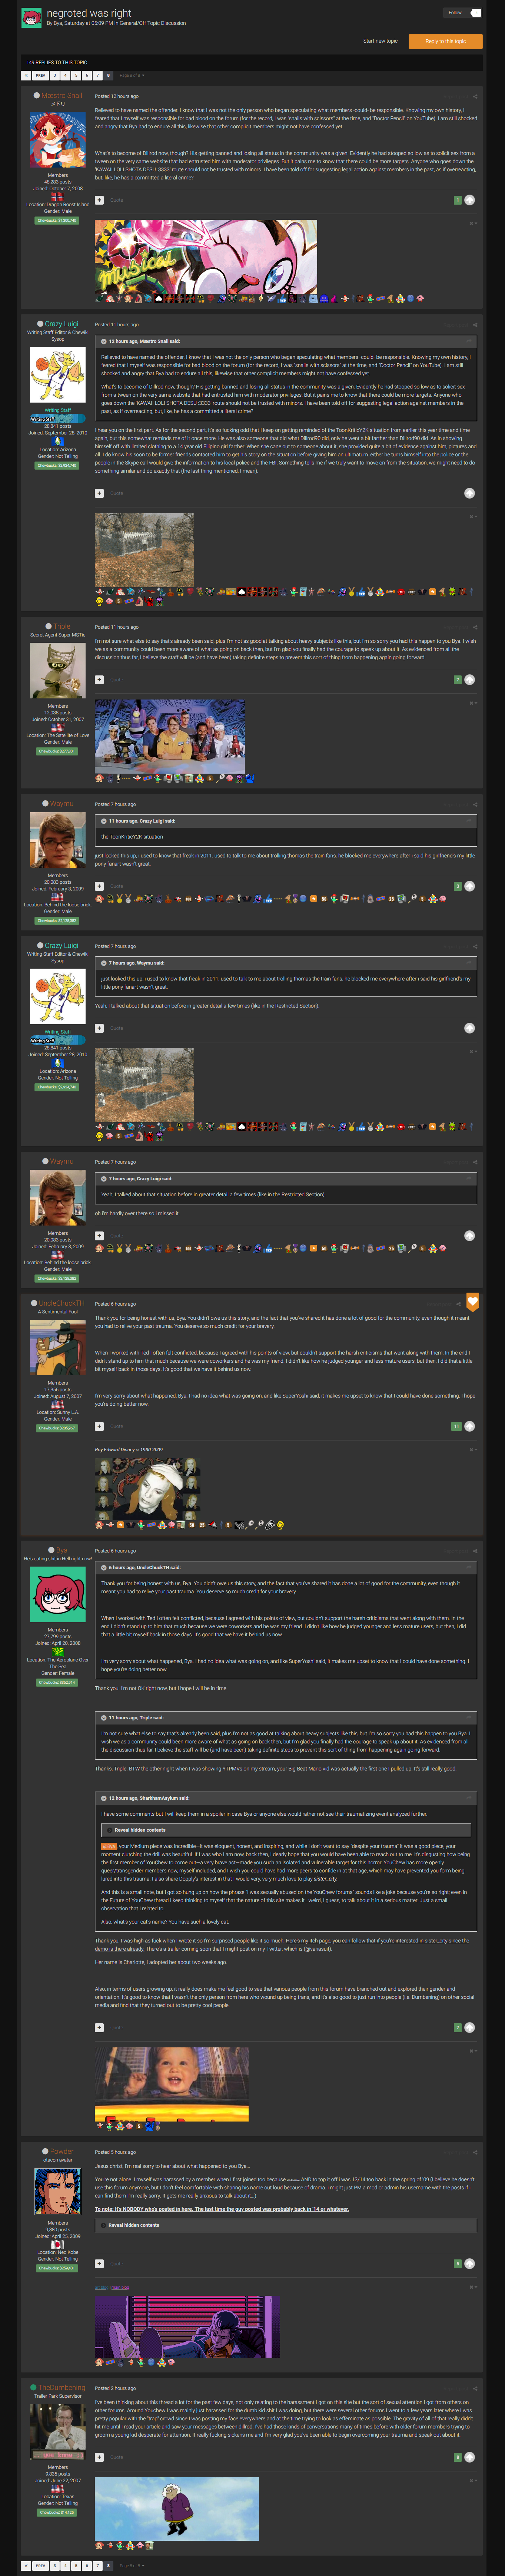Click Start new topic link
505x2576 pixels.
[x=380, y=41]
